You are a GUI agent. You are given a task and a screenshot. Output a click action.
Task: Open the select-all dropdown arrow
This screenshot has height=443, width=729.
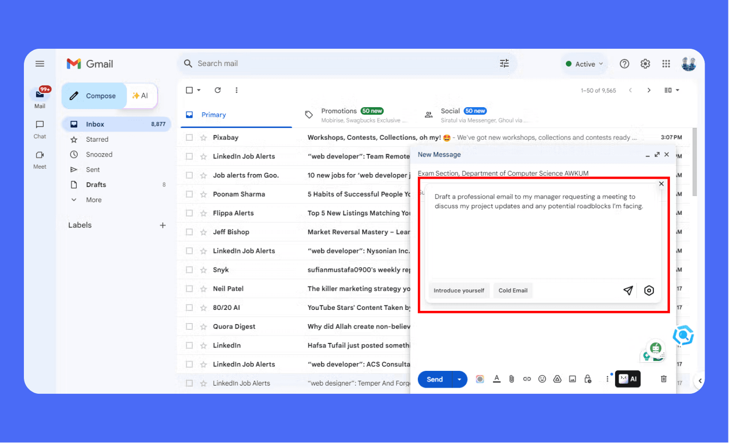point(199,90)
